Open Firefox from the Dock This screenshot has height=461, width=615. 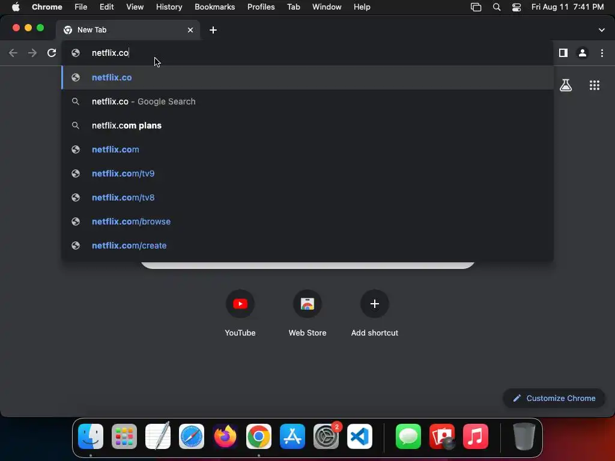(x=225, y=436)
